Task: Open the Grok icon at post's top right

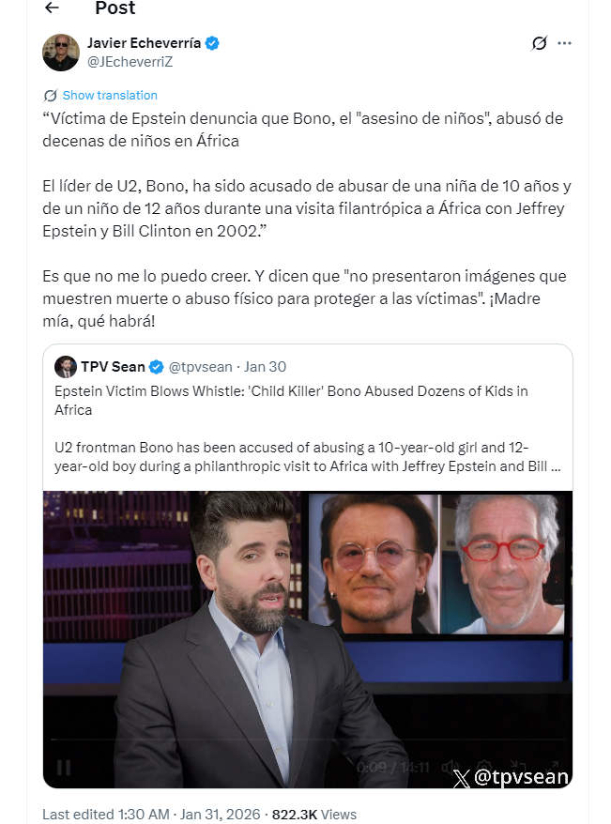Action: [x=539, y=43]
